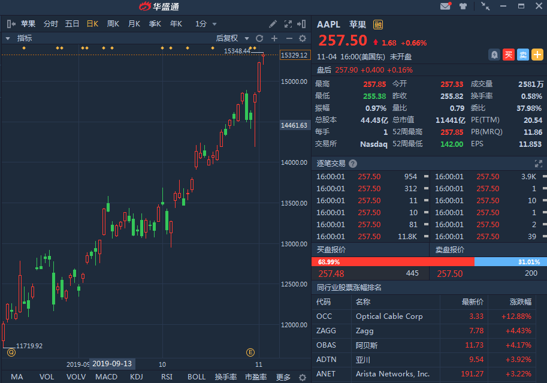
Task: Click the skin theme shirt icon
Action: tap(463, 7)
